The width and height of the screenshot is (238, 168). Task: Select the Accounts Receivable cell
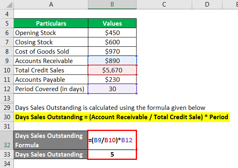tap(51, 61)
